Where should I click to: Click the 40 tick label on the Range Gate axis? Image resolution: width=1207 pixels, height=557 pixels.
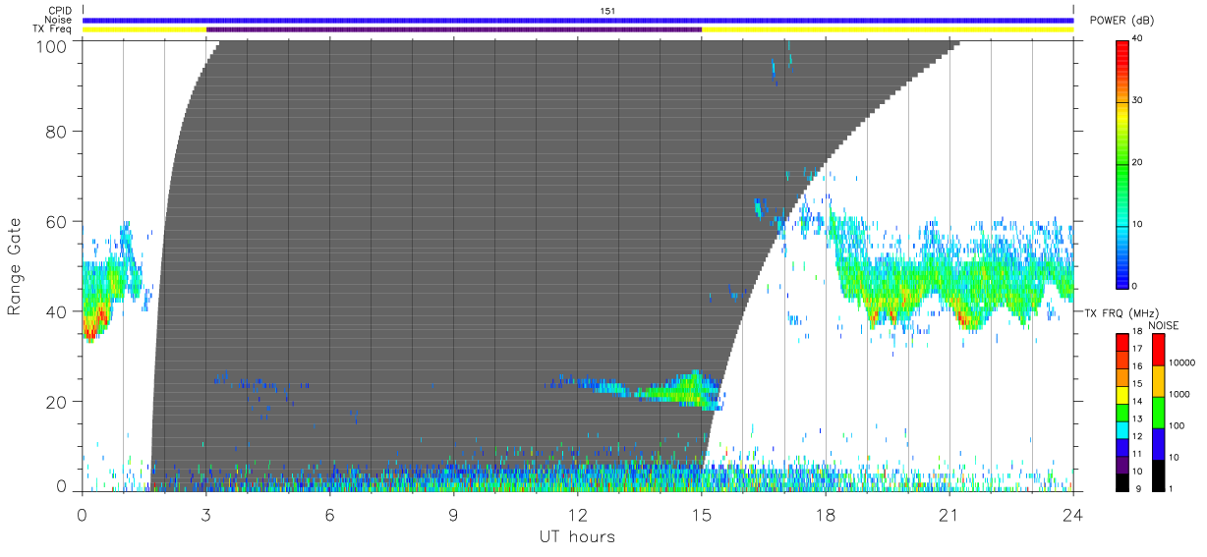[x=57, y=311]
